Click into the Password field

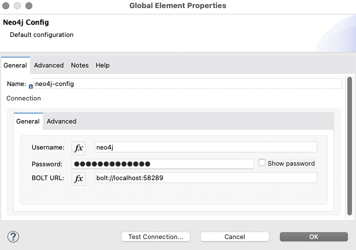point(163,164)
